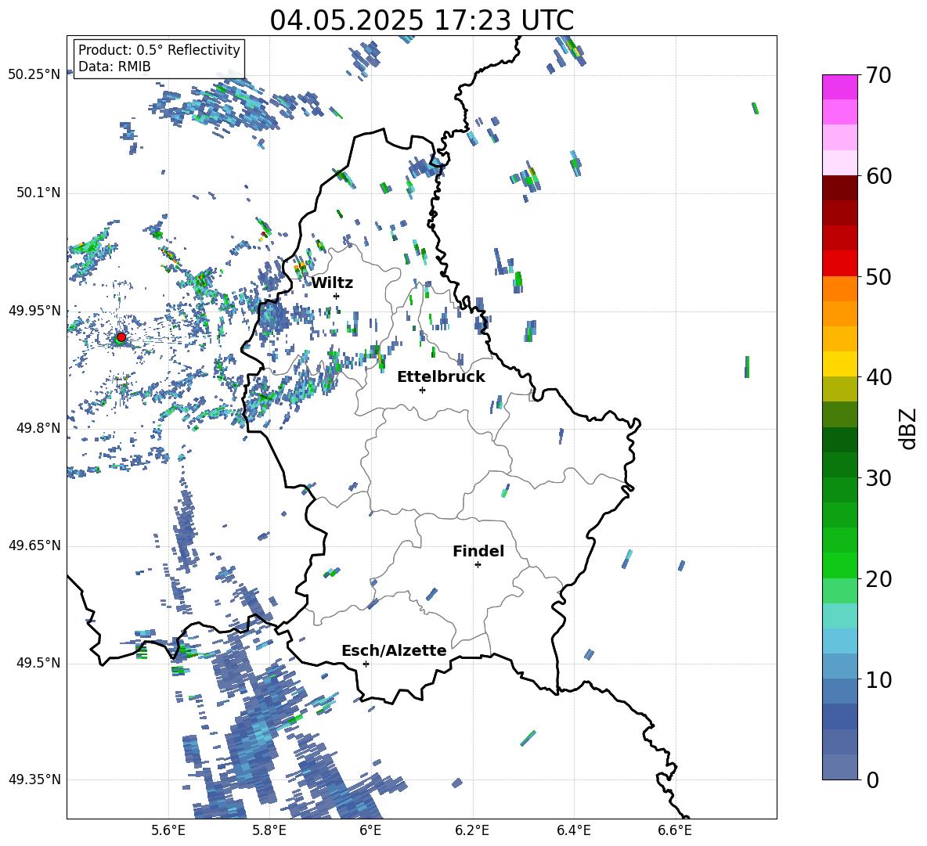Click the 60 value on colorbar

pyautogui.click(x=878, y=176)
